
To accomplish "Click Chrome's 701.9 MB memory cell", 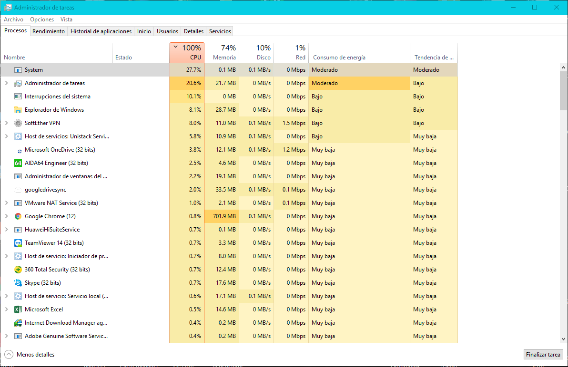I will pos(222,216).
